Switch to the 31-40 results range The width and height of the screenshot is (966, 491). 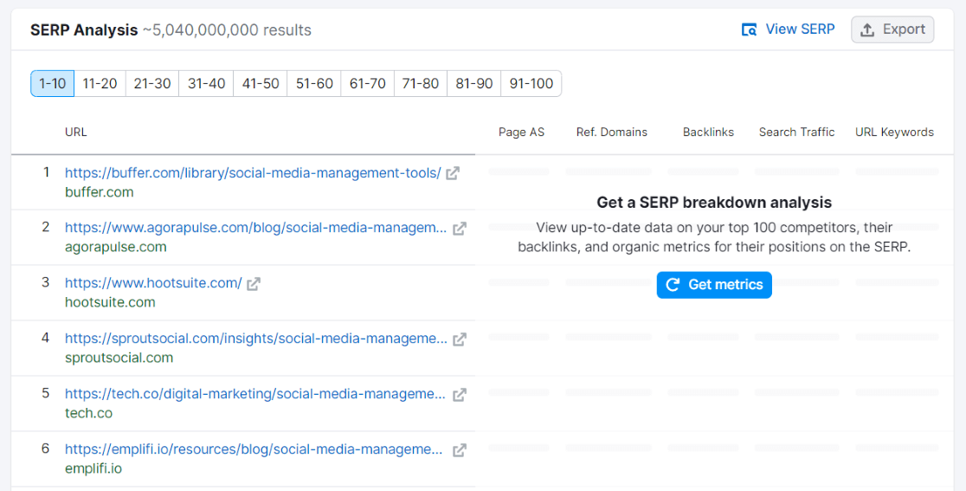[206, 83]
